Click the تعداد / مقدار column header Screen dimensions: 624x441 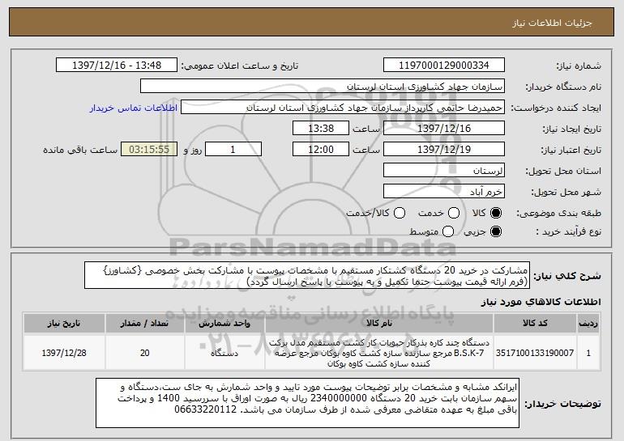click(x=144, y=324)
